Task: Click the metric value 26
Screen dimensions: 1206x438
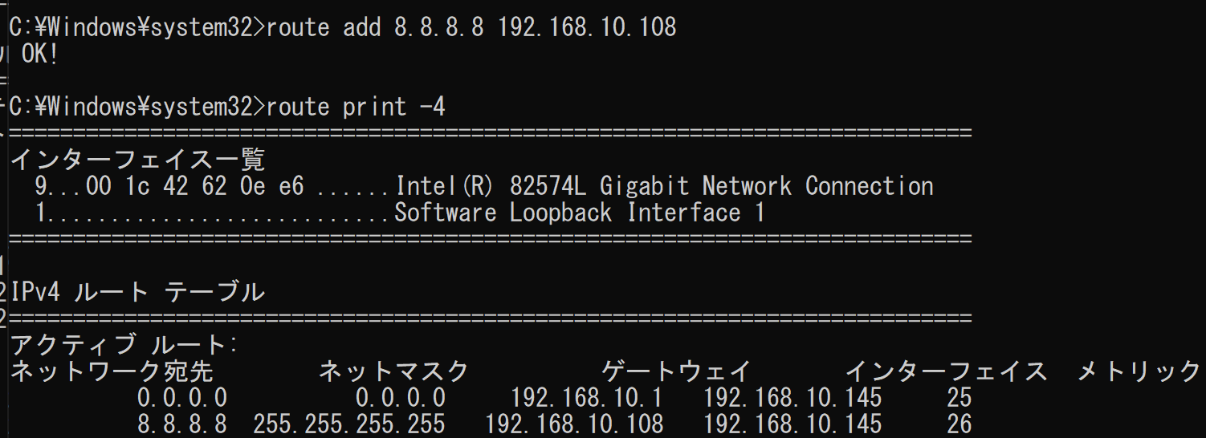Action: (959, 424)
